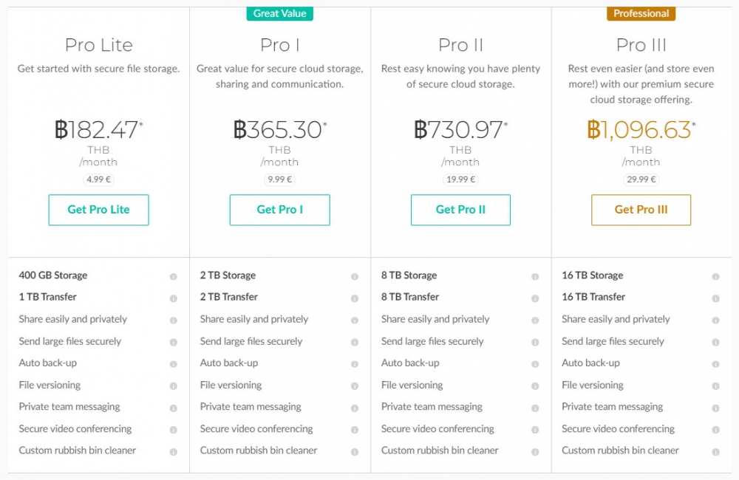Click Pro Lite Auto back-up info icon
Screen dimensions: 739x480
pos(174,364)
